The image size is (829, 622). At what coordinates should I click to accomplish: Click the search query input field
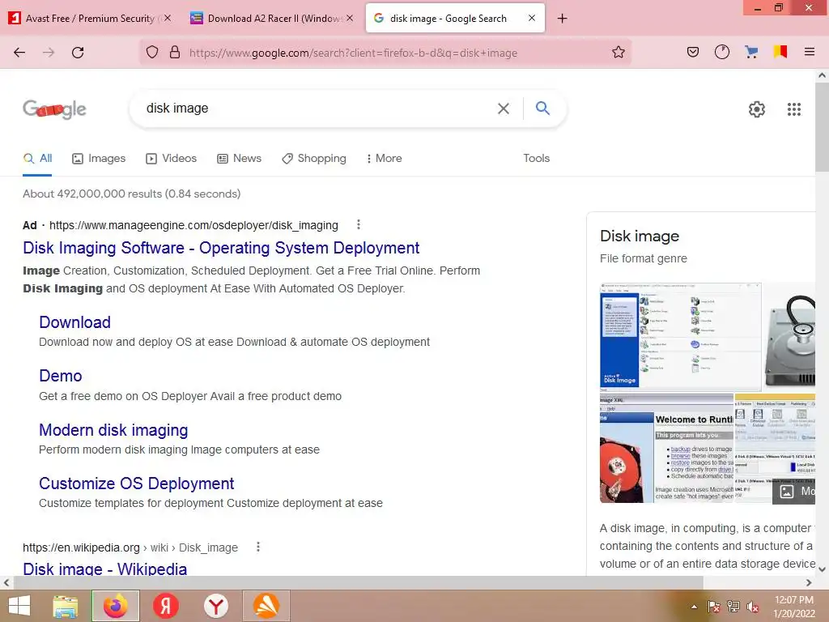tap(317, 109)
